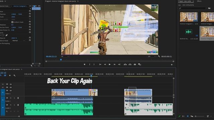
Task: Mark Out point in Program monitor
Action: coord(94,64)
